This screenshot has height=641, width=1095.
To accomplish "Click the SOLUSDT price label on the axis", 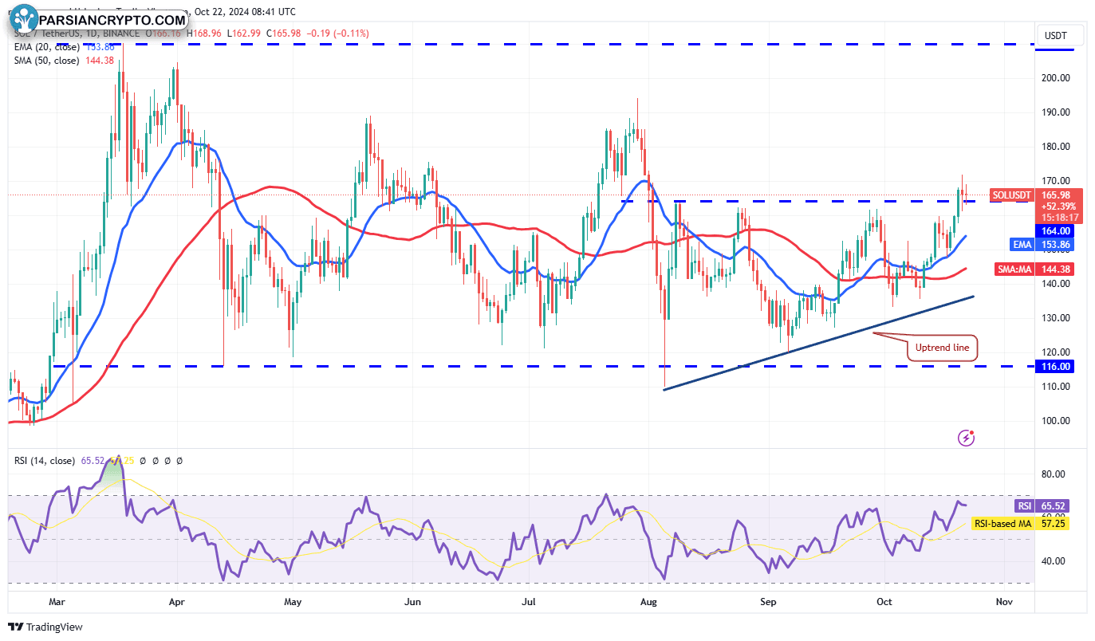I will coord(1011,195).
